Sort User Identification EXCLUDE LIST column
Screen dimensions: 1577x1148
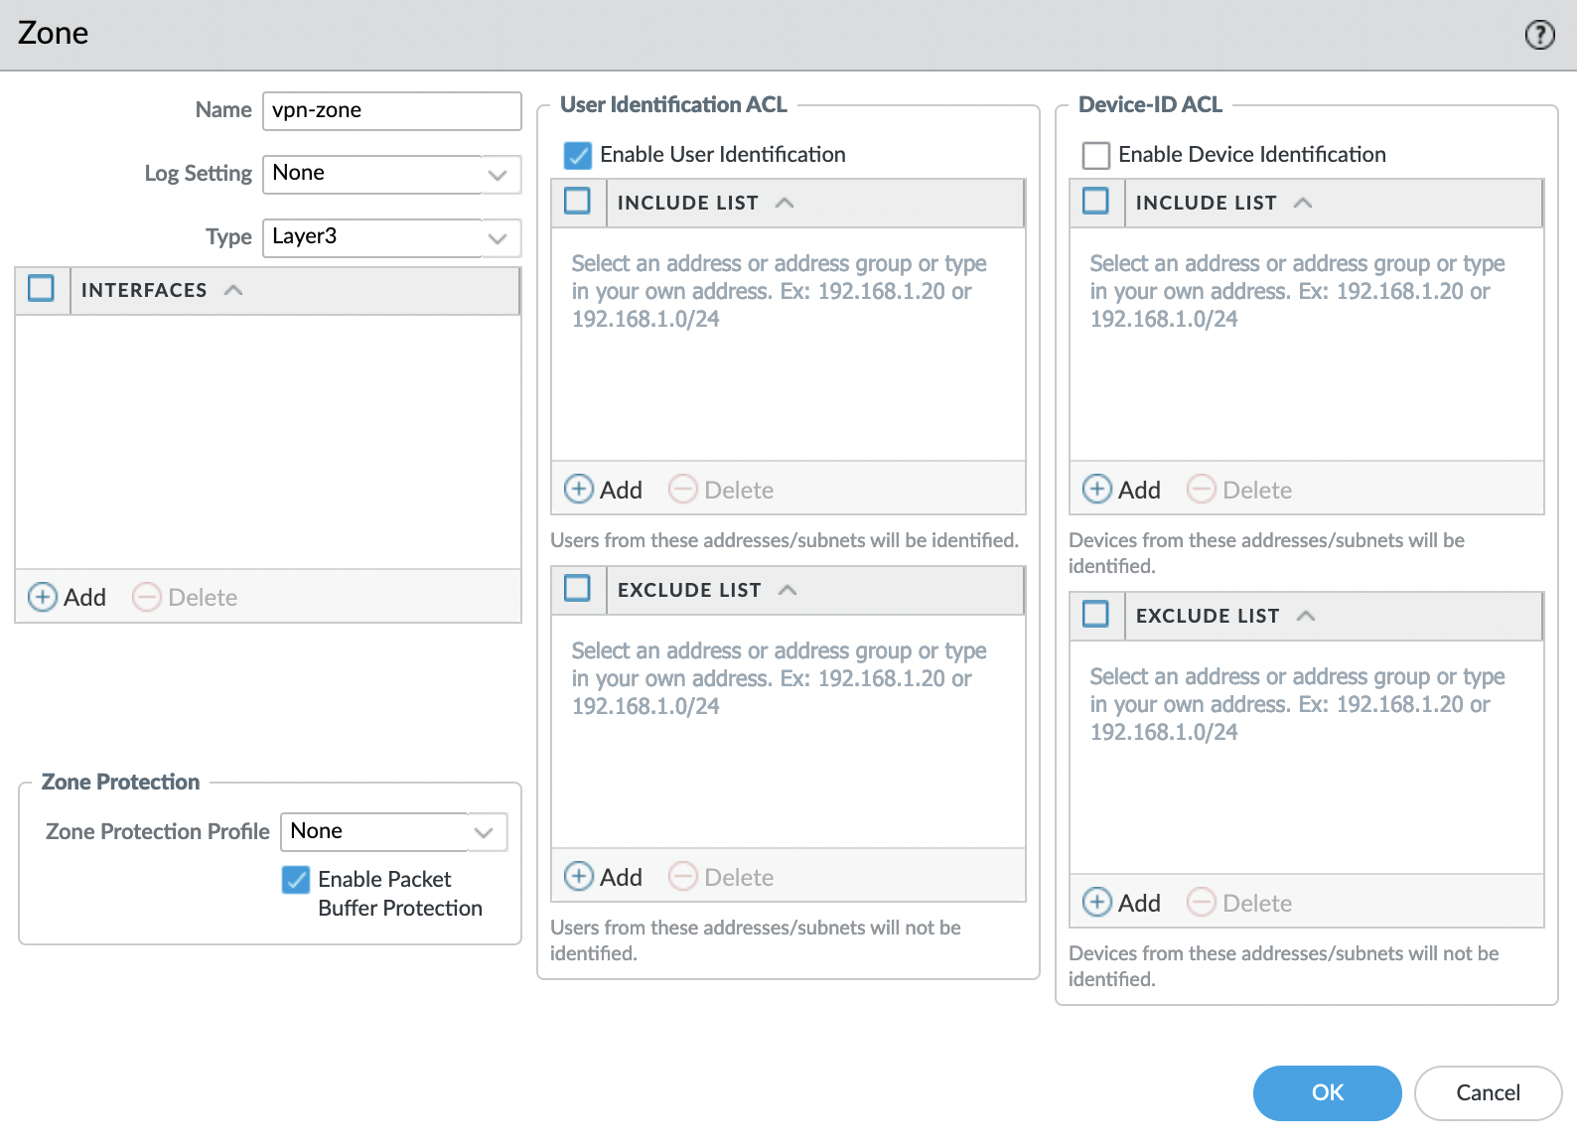(815, 590)
